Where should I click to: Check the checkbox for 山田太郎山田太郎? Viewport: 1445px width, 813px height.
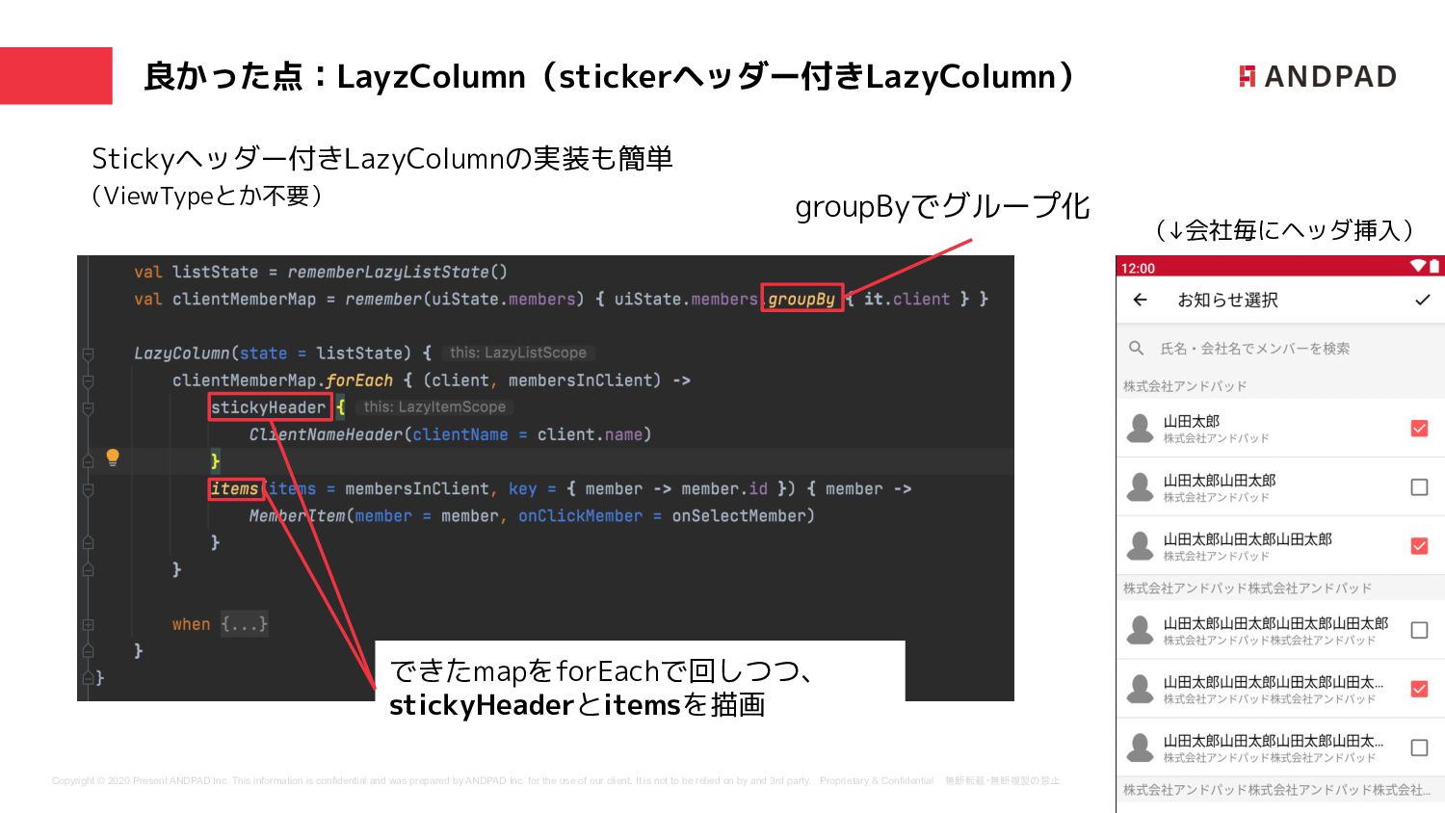point(1419,487)
